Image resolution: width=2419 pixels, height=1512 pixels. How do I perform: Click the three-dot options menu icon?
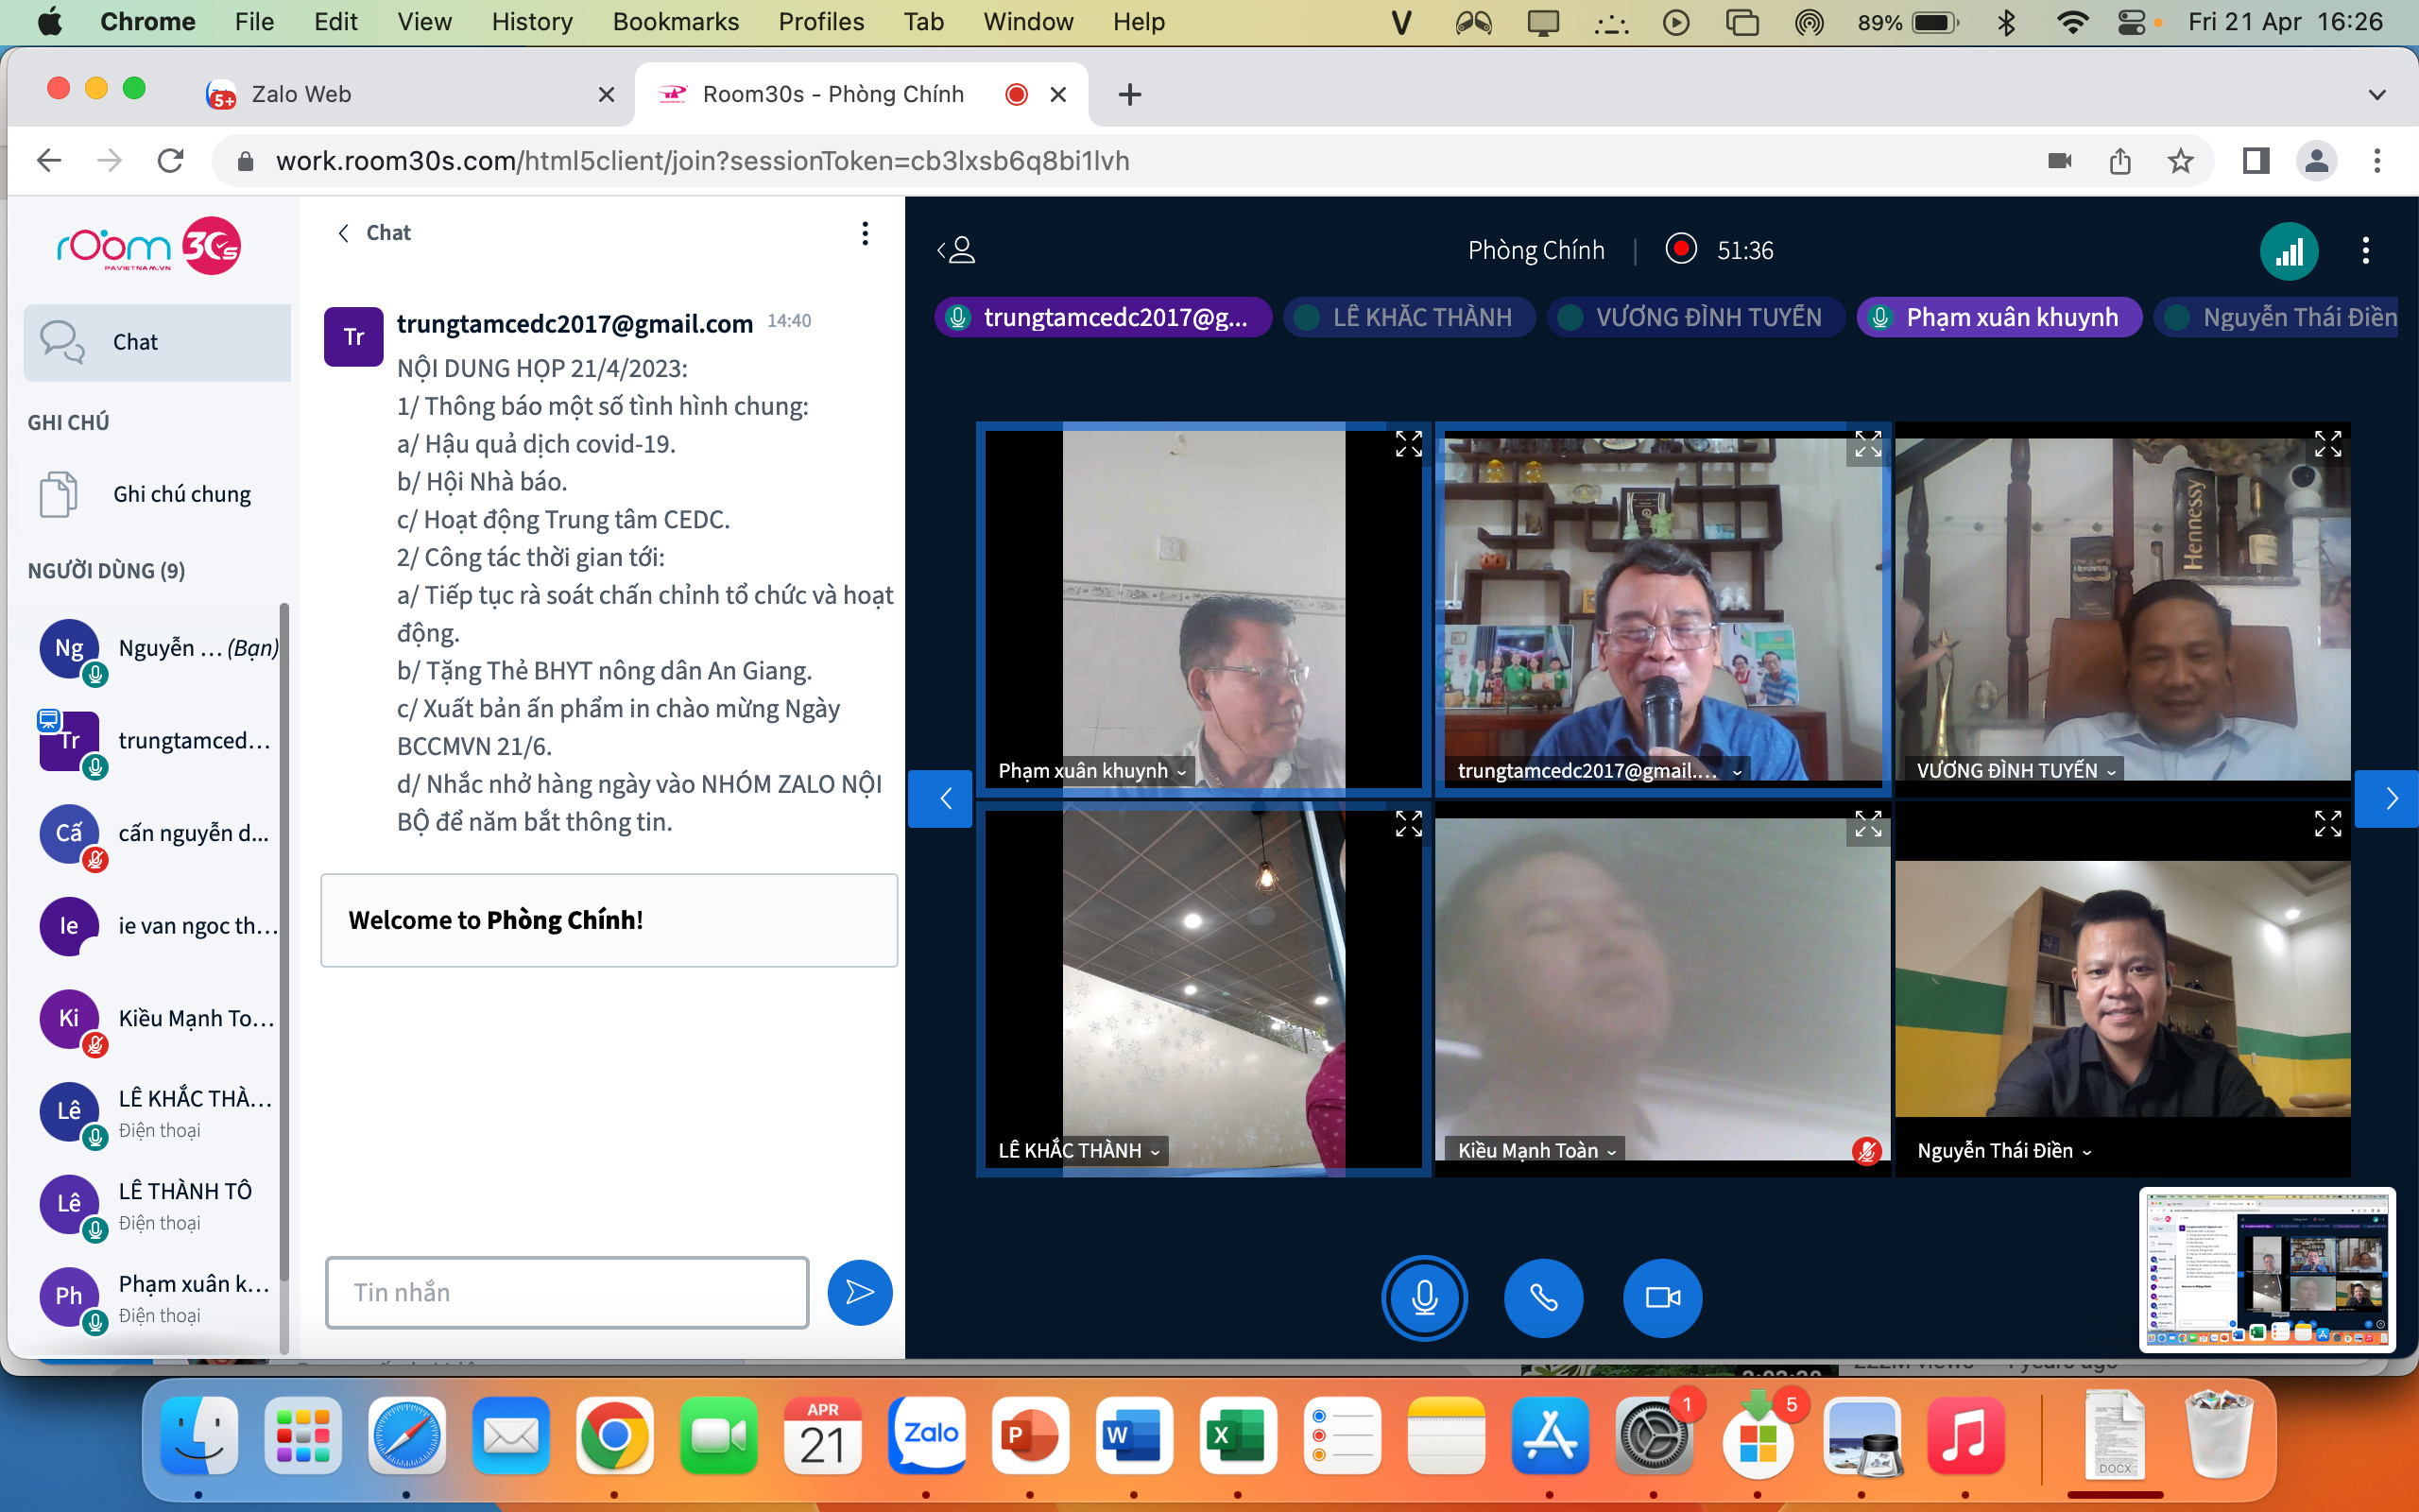[x=2365, y=249]
